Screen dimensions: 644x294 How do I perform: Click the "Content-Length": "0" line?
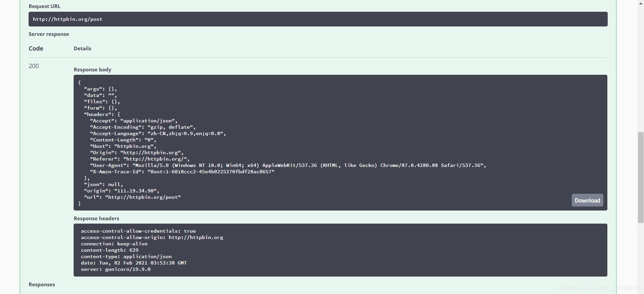[123, 140]
